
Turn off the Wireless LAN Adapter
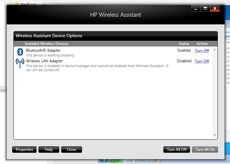coord(202,61)
